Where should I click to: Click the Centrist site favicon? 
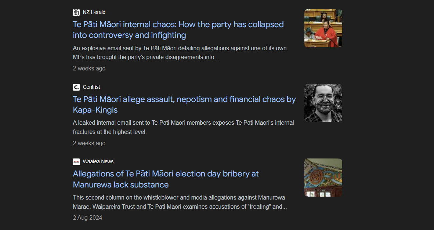pyautogui.click(x=76, y=87)
